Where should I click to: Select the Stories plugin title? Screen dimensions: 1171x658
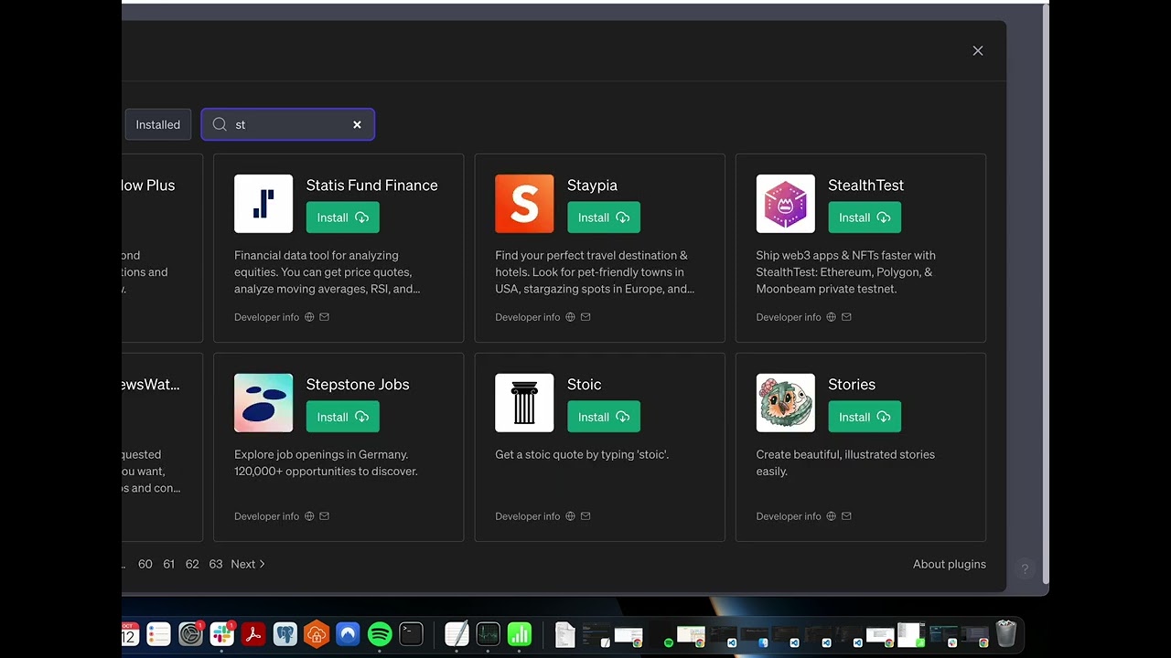coord(852,384)
